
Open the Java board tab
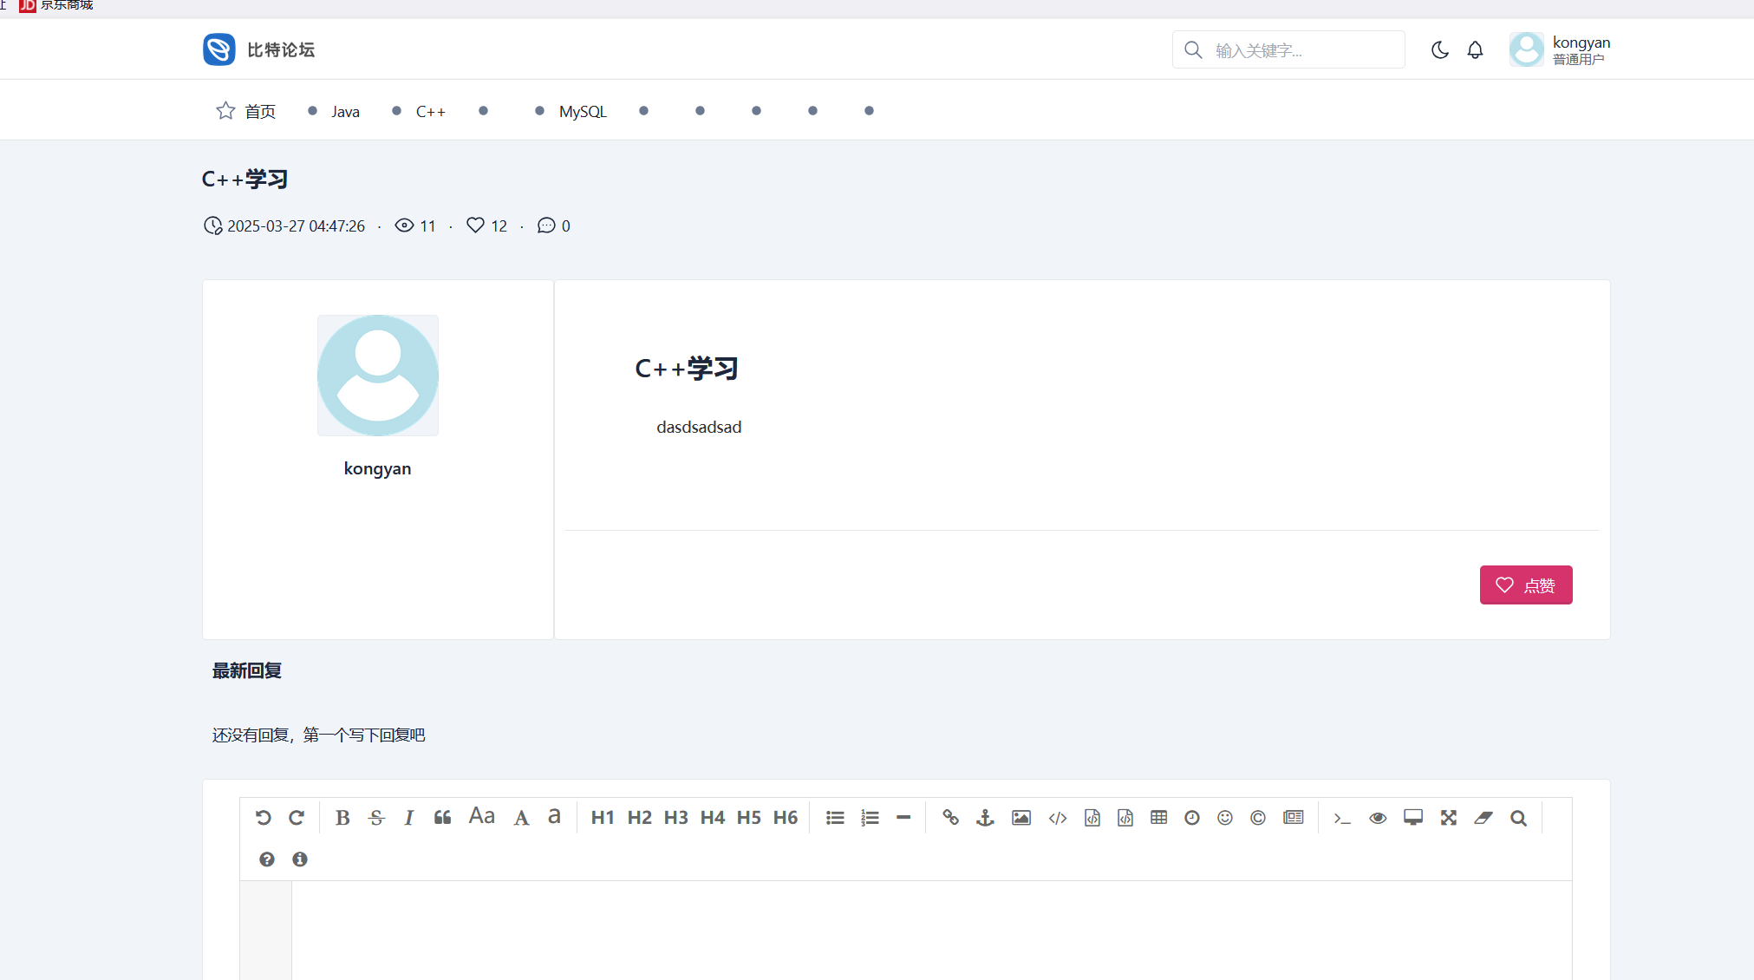point(344,112)
